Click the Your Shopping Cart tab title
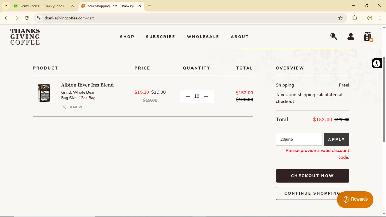 111,6
